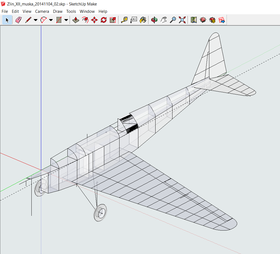Choose the Arc drawing tool
This screenshot has width=280, height=254.
(x=43, y=20)
